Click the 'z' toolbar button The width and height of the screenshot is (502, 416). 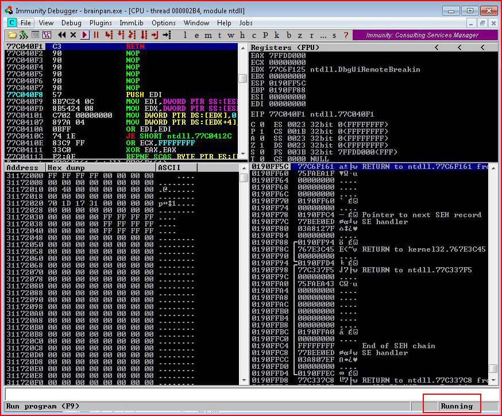point(300,35)
